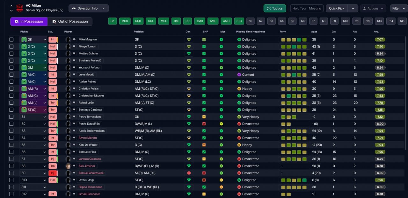
Task: Click Mike Maignan's match sharpness icon
Action: pyautogui.click(x=204, y=39)
